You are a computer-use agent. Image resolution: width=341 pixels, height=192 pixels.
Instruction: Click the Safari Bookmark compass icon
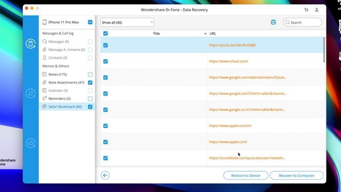(44, 107)
